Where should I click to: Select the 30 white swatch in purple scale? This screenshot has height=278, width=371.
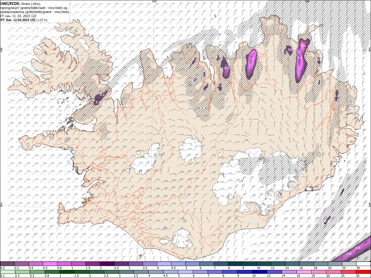364,264
